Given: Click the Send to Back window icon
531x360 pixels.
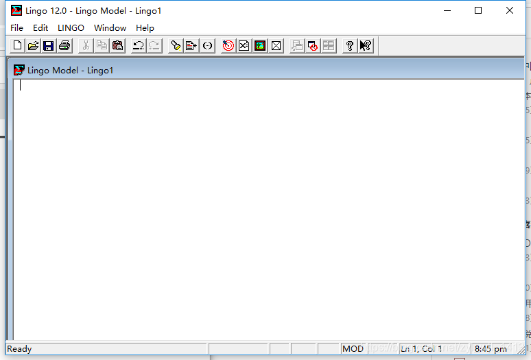Looking at the screenshot, I should coord(297,45).
